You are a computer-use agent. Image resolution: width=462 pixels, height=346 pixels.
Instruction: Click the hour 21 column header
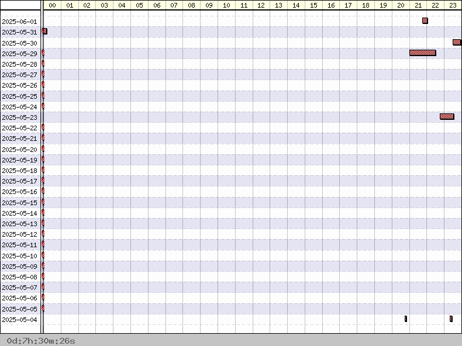[418, 5]
